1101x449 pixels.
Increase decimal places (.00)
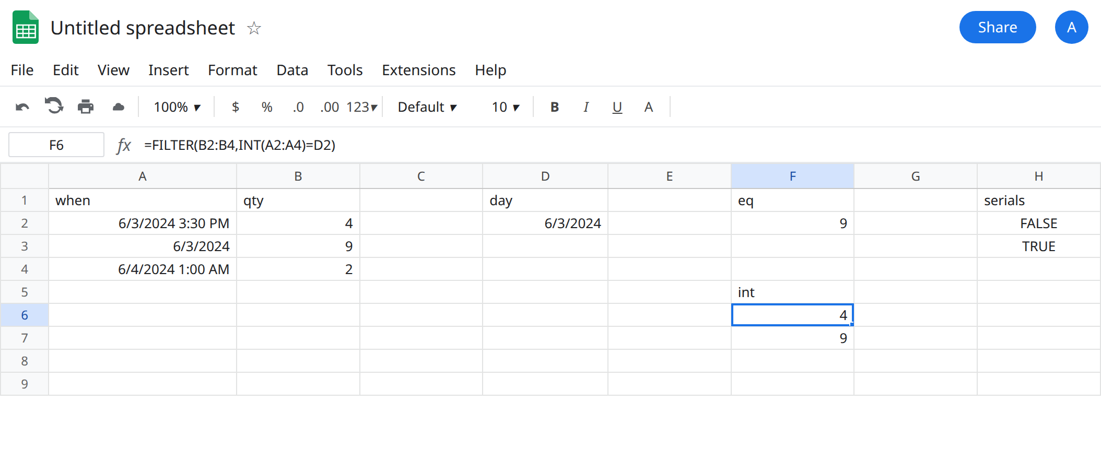(x=330, y=107)
